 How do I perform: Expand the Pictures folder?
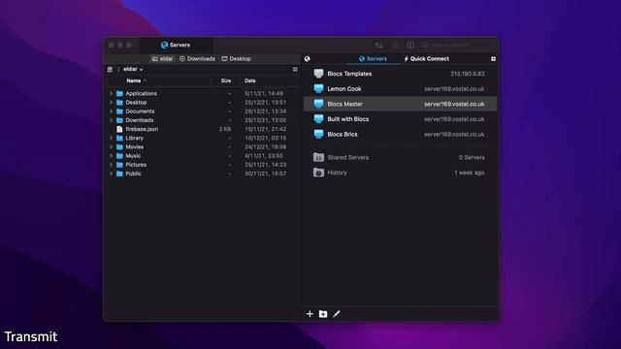tap(111, 165)
